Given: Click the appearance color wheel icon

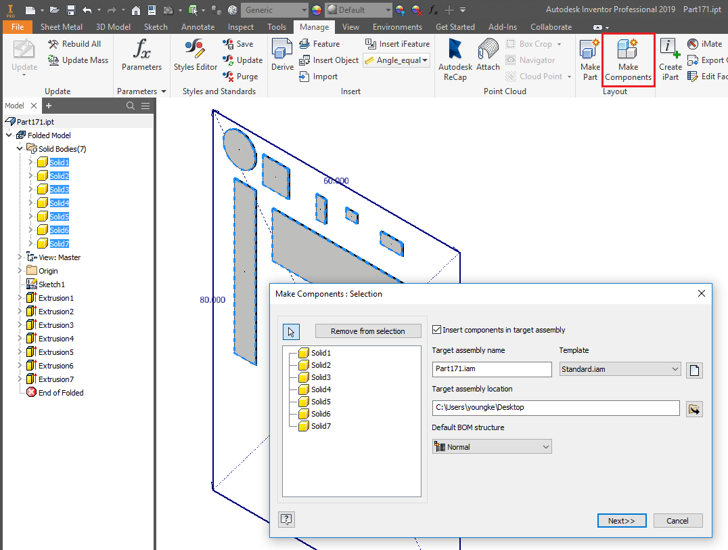Looking at the screenshot, I should pos(317,10).
